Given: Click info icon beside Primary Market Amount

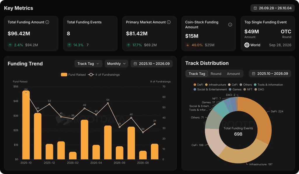Looking at the screenshot, I should 169,22.
